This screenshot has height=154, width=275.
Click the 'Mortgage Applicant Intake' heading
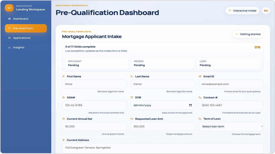[92, 36]
